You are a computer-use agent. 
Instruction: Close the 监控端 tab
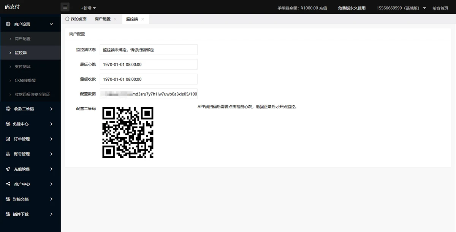(142, 19)
